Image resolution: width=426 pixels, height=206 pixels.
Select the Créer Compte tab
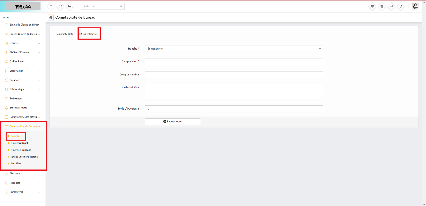[89, 34]
